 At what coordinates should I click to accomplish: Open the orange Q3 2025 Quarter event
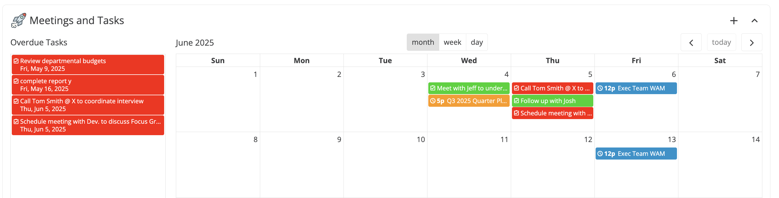469,101
